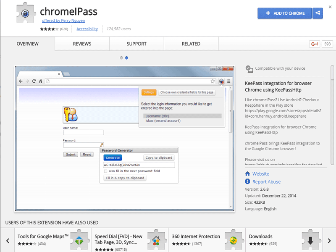The width and height of the screenshot is (336, 252).
Task: Click the chromeIPass puzzle-piece extension icon
Action: (x=26, y=13)
